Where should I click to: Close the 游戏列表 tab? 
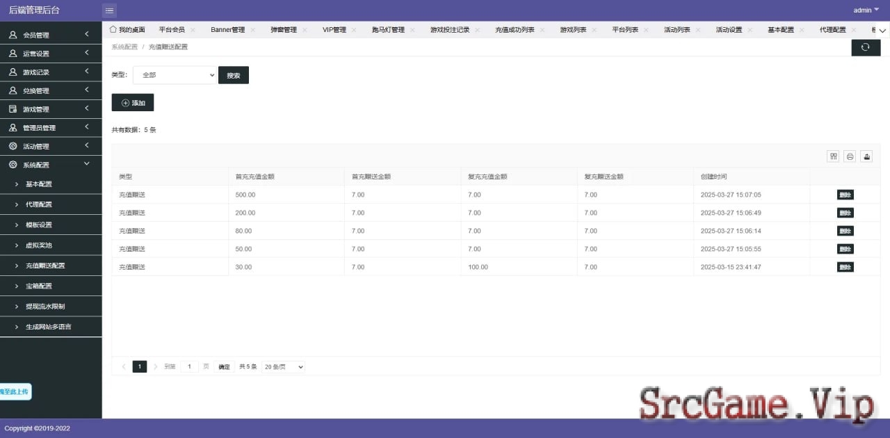tap(594, 30)
